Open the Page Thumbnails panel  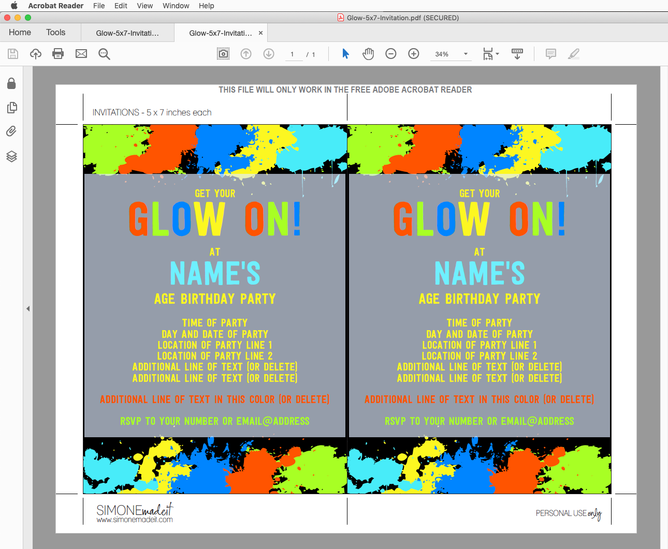[11, 108]
